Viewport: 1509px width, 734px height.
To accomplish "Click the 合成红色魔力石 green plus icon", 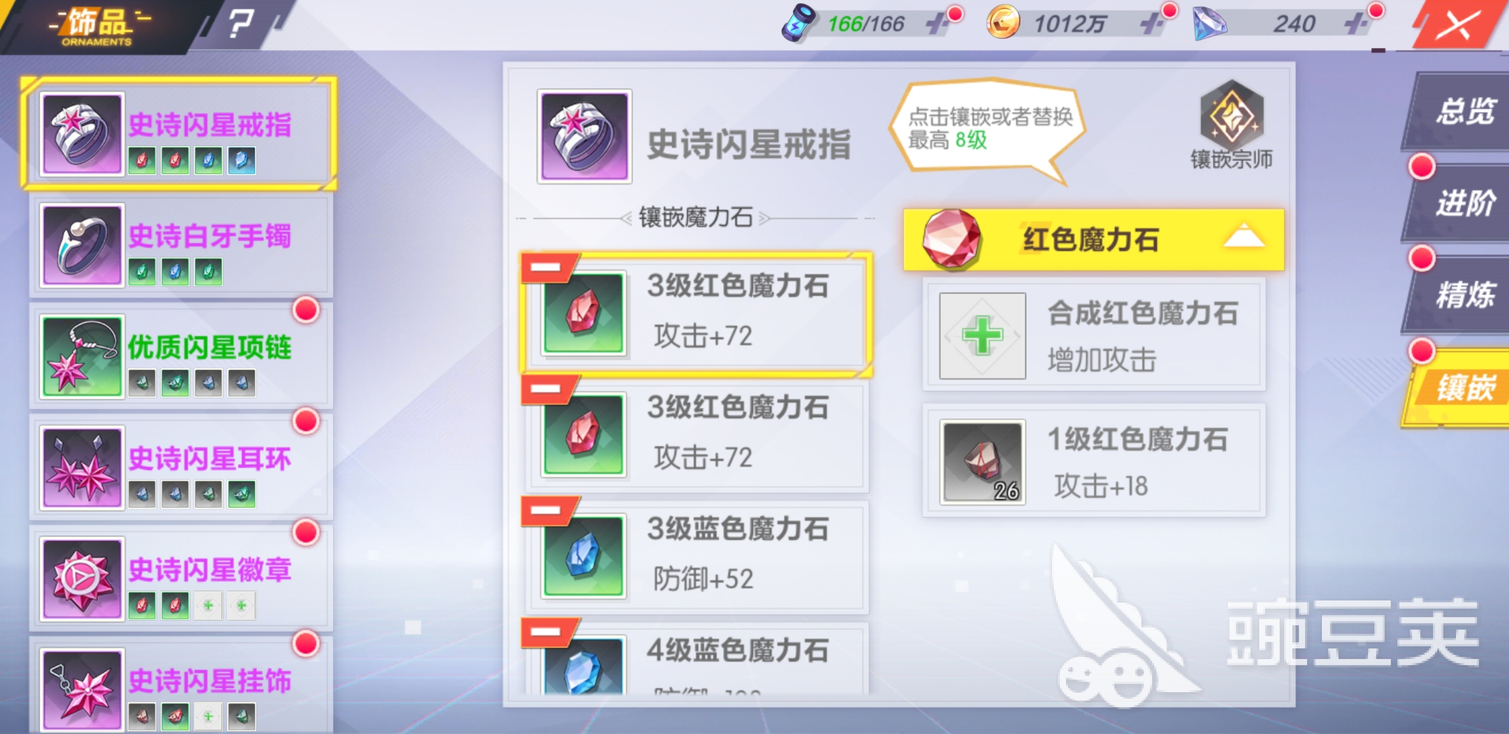I will 982,336.
